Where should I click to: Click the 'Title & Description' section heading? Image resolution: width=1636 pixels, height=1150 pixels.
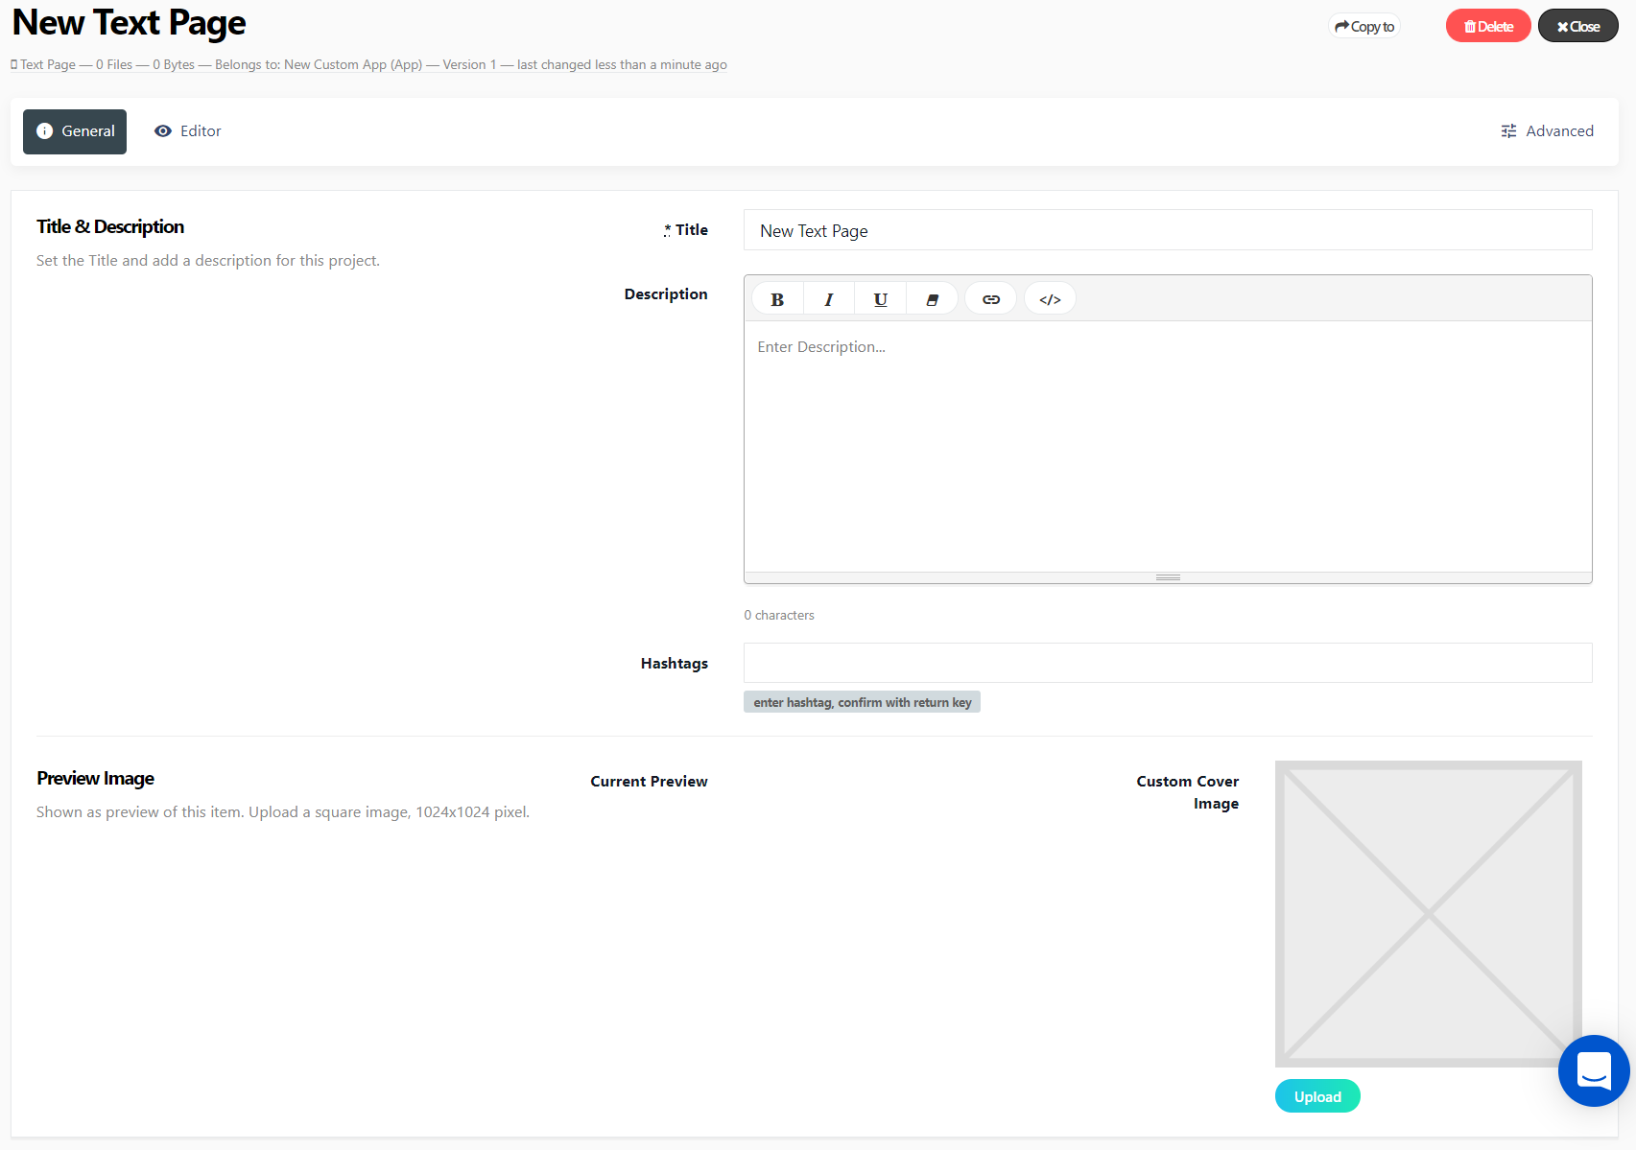coord(110,226)
